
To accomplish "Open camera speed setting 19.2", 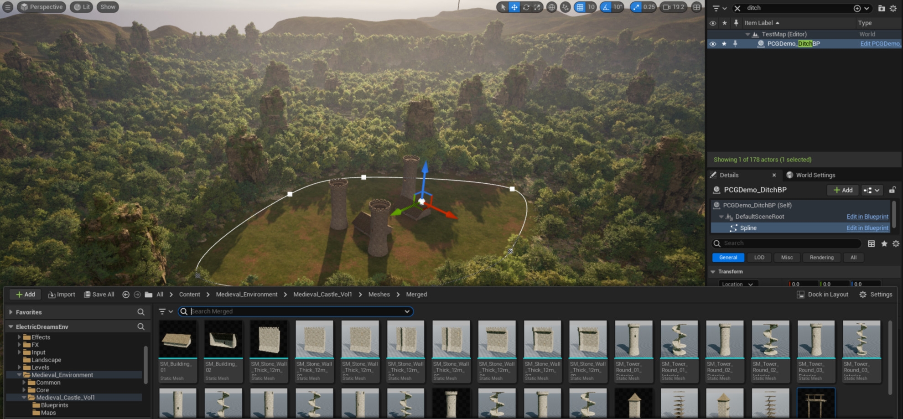I will [674, 7].
